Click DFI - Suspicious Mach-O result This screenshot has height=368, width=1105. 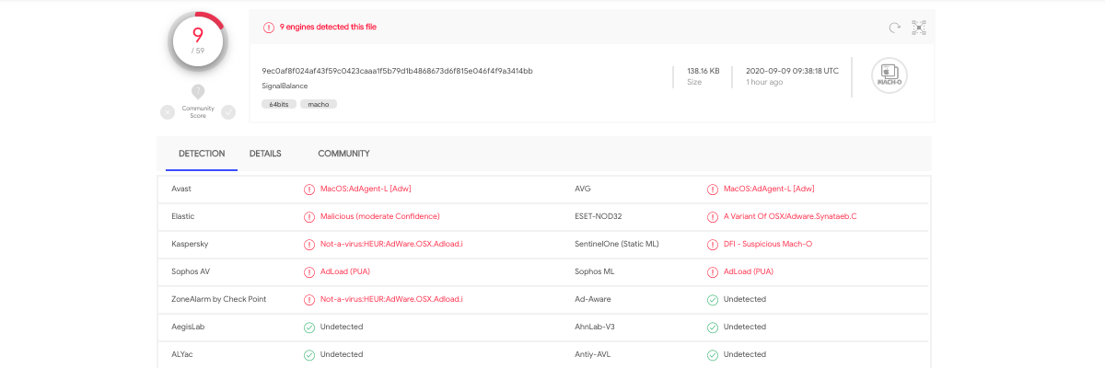768,244
